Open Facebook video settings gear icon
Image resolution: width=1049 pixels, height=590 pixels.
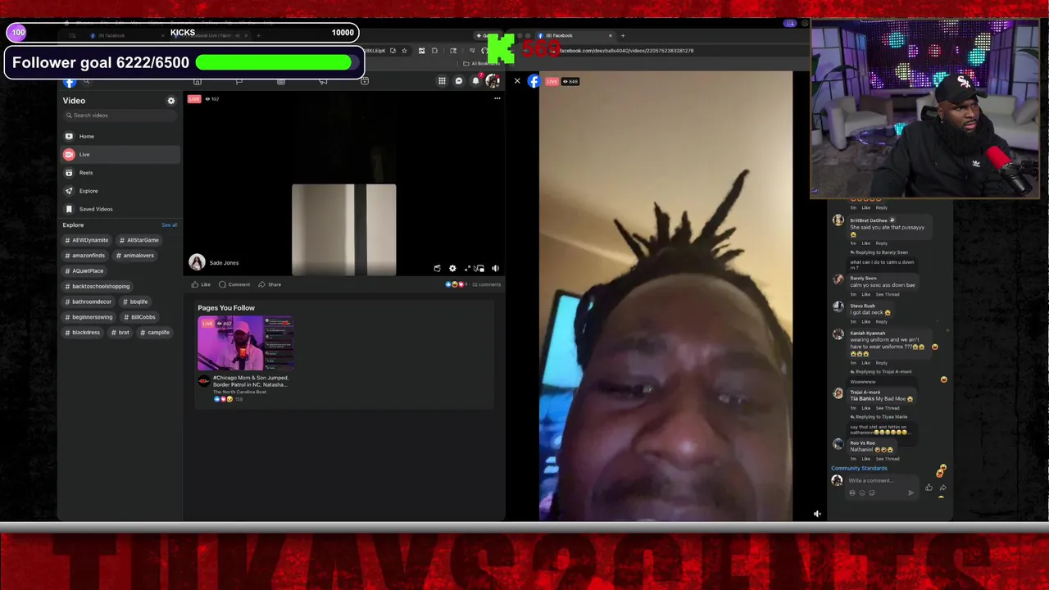171,101
